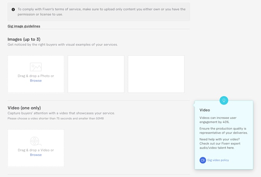
Task: Select the second empty image slot
Action: [x=96, y=74]
